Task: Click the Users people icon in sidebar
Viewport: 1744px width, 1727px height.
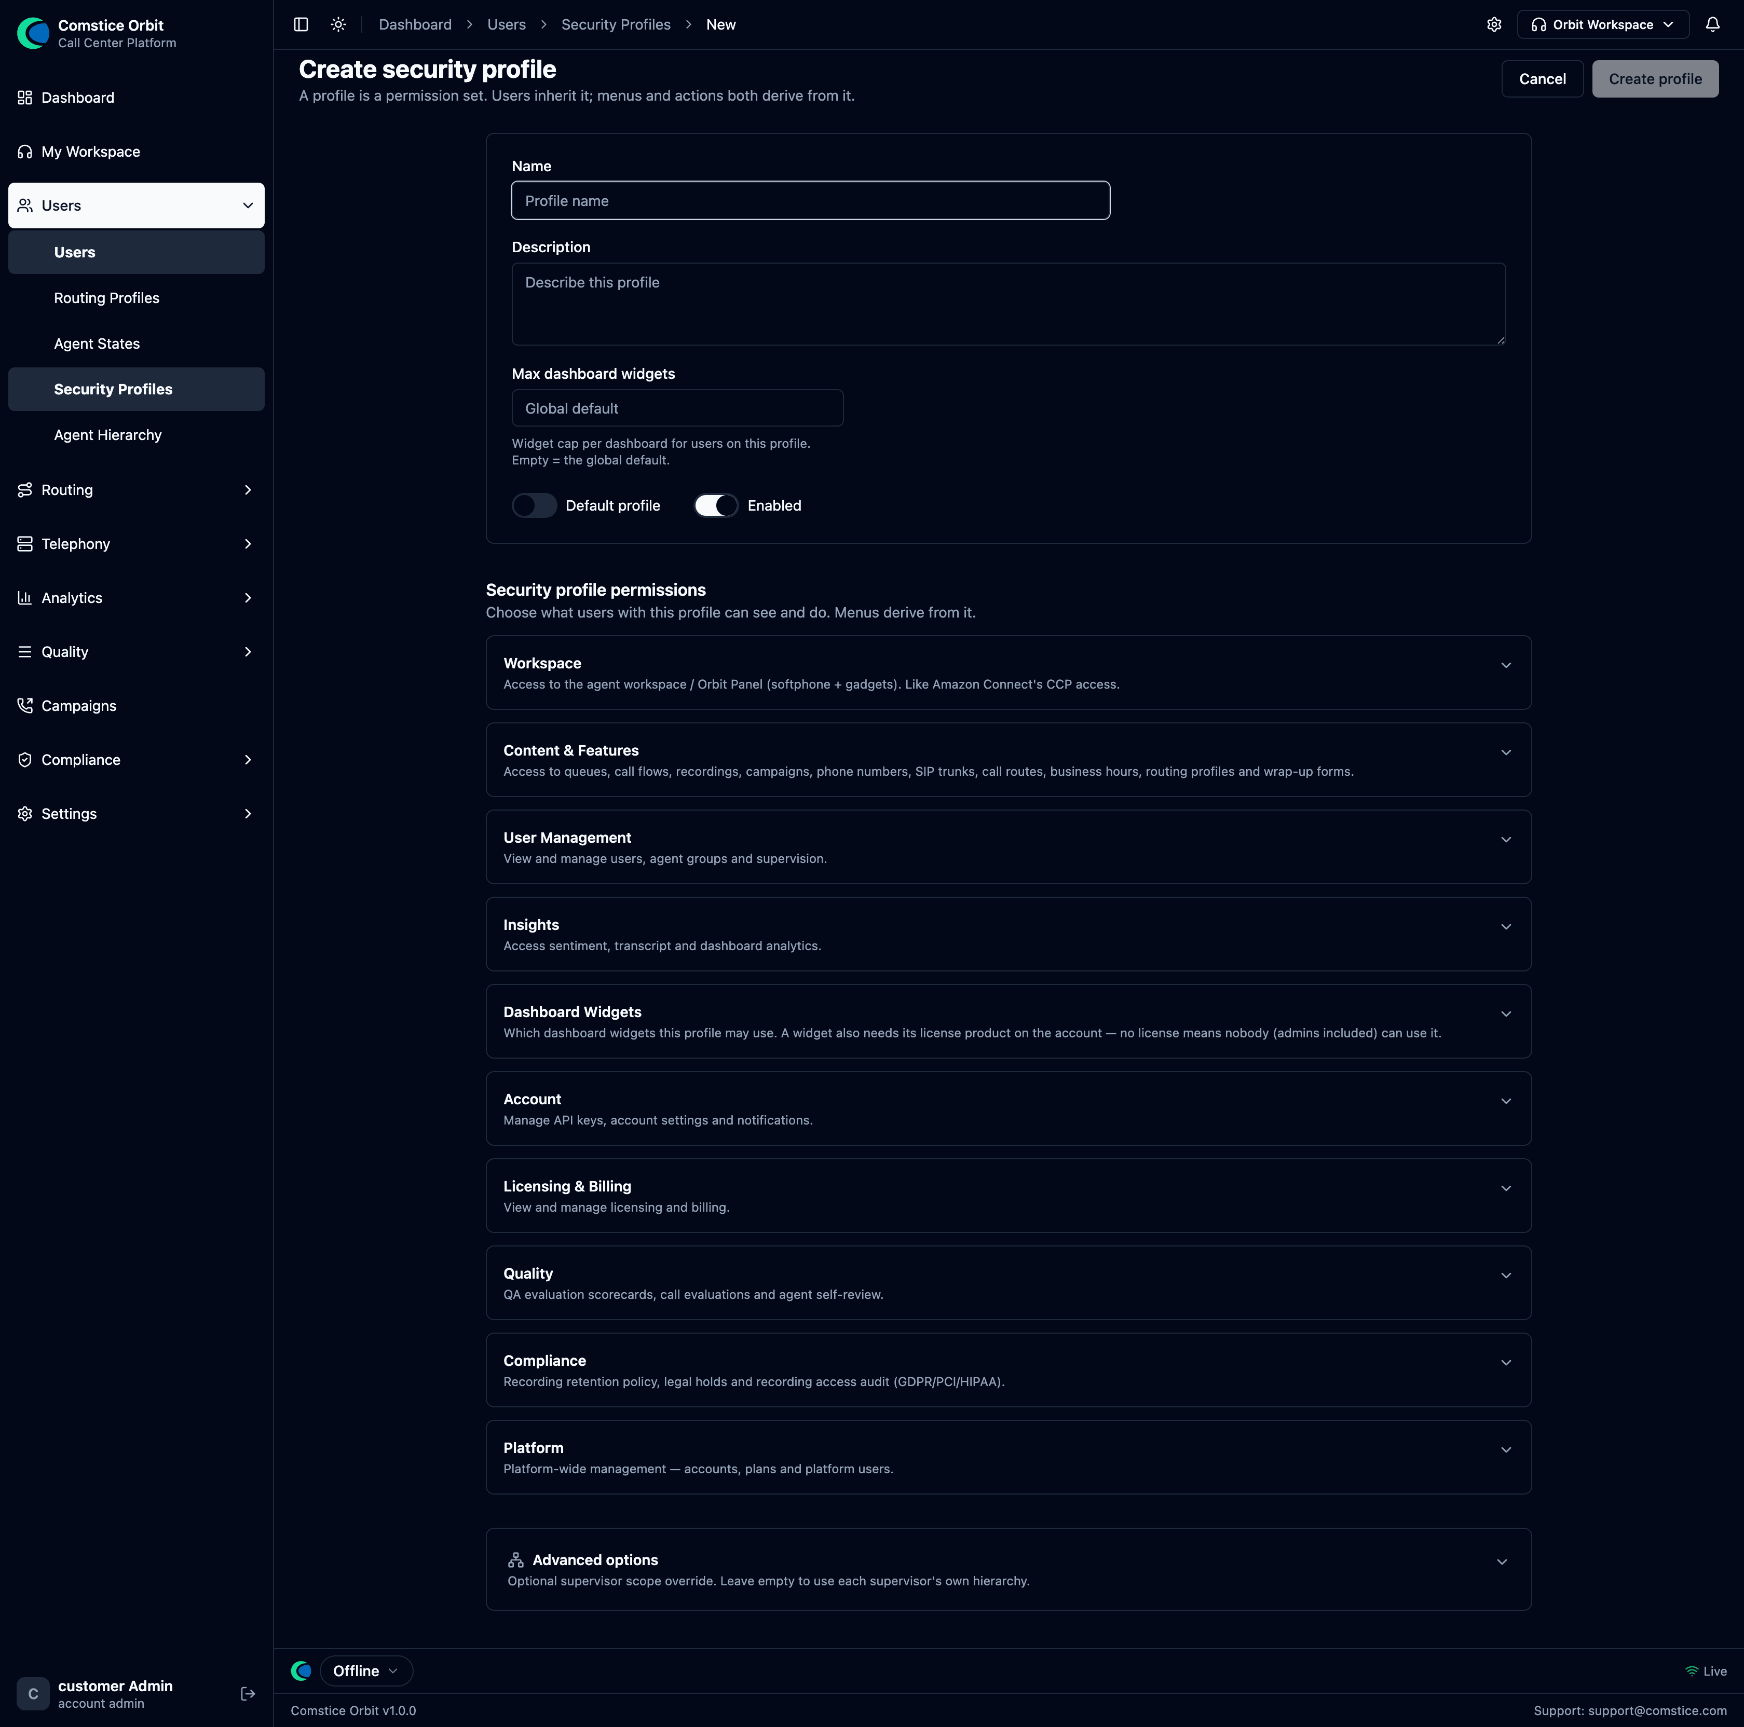Action: (x=25, y=205)
